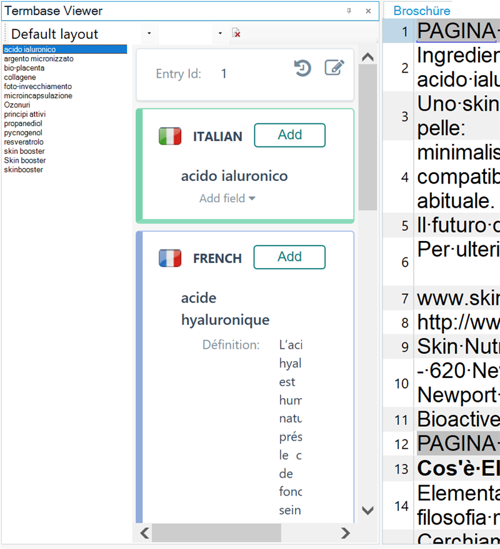Open the empty second toolbar dropdown
The height and width of the screenshot is (549, 500).
coord(220,34)
